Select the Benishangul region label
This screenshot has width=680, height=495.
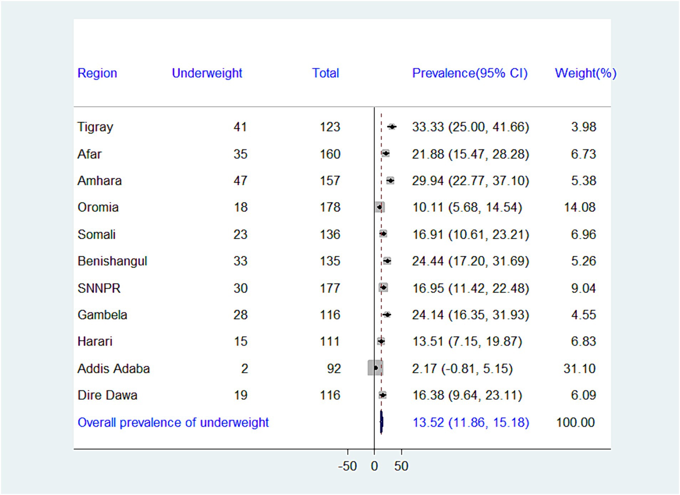tap(112, 261)
